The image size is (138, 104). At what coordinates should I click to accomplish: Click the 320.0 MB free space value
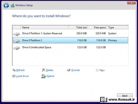(x=101, y=33)
